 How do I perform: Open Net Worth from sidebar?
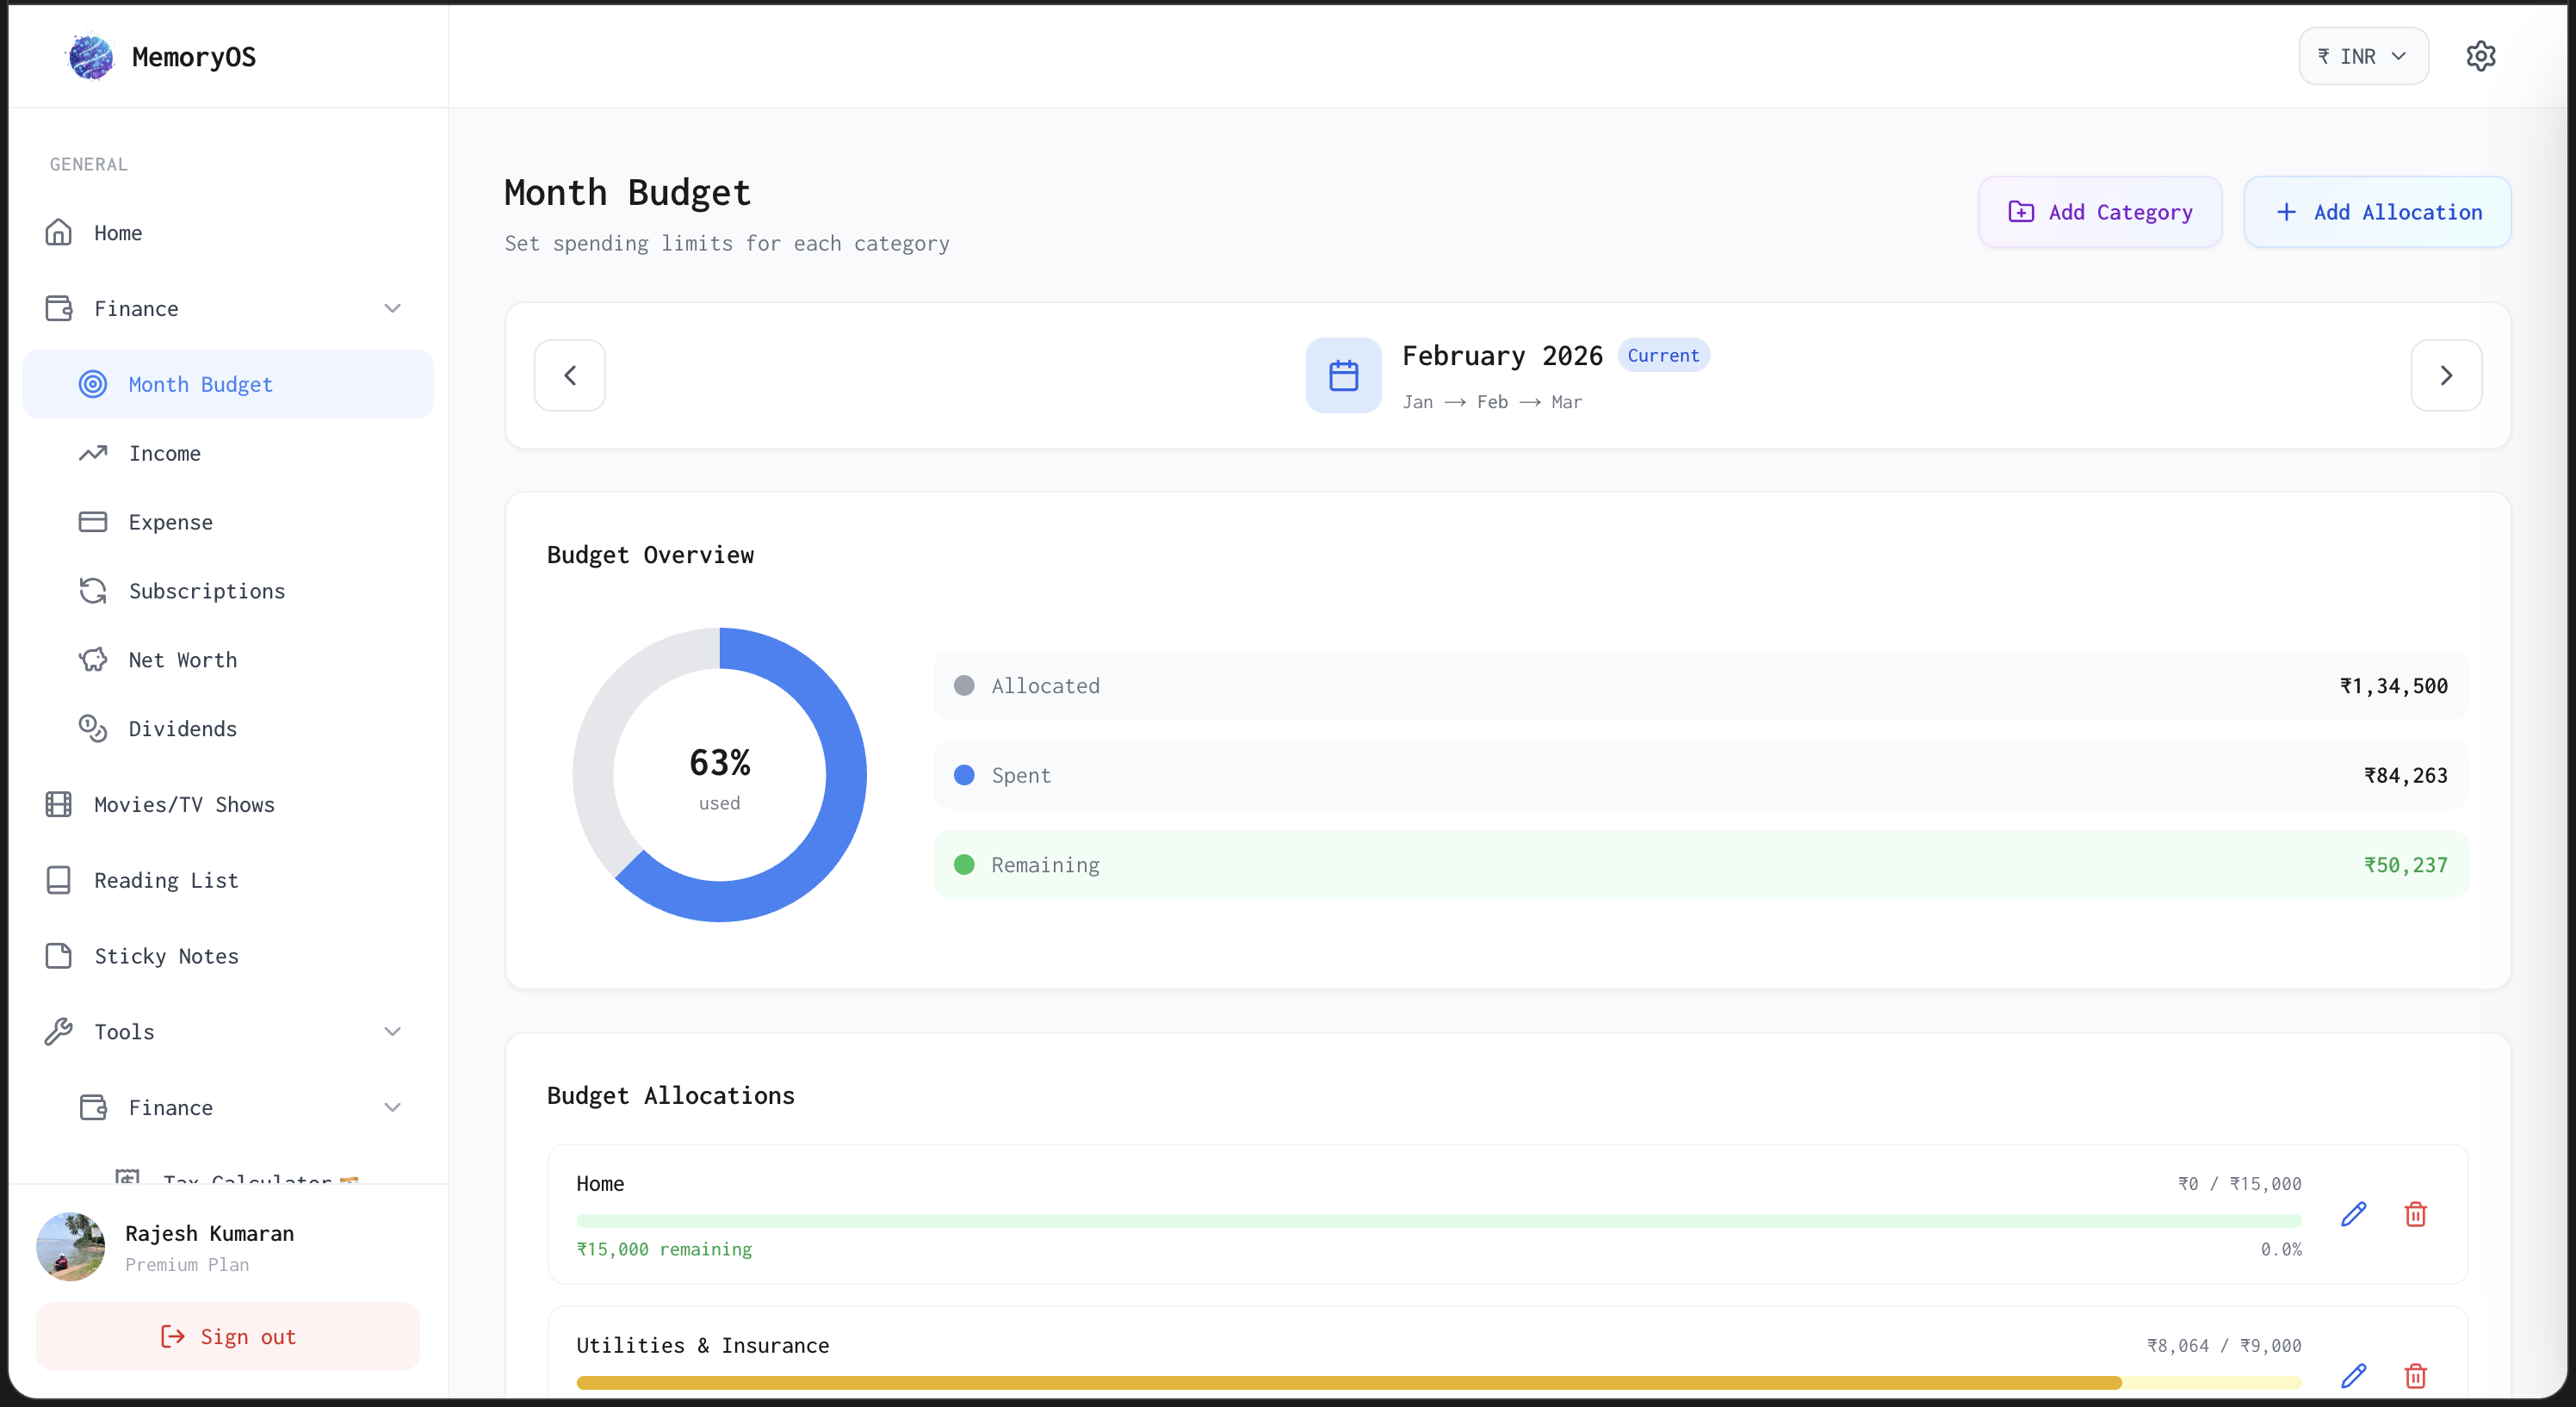pyautogui.click(x=183, y=660)
